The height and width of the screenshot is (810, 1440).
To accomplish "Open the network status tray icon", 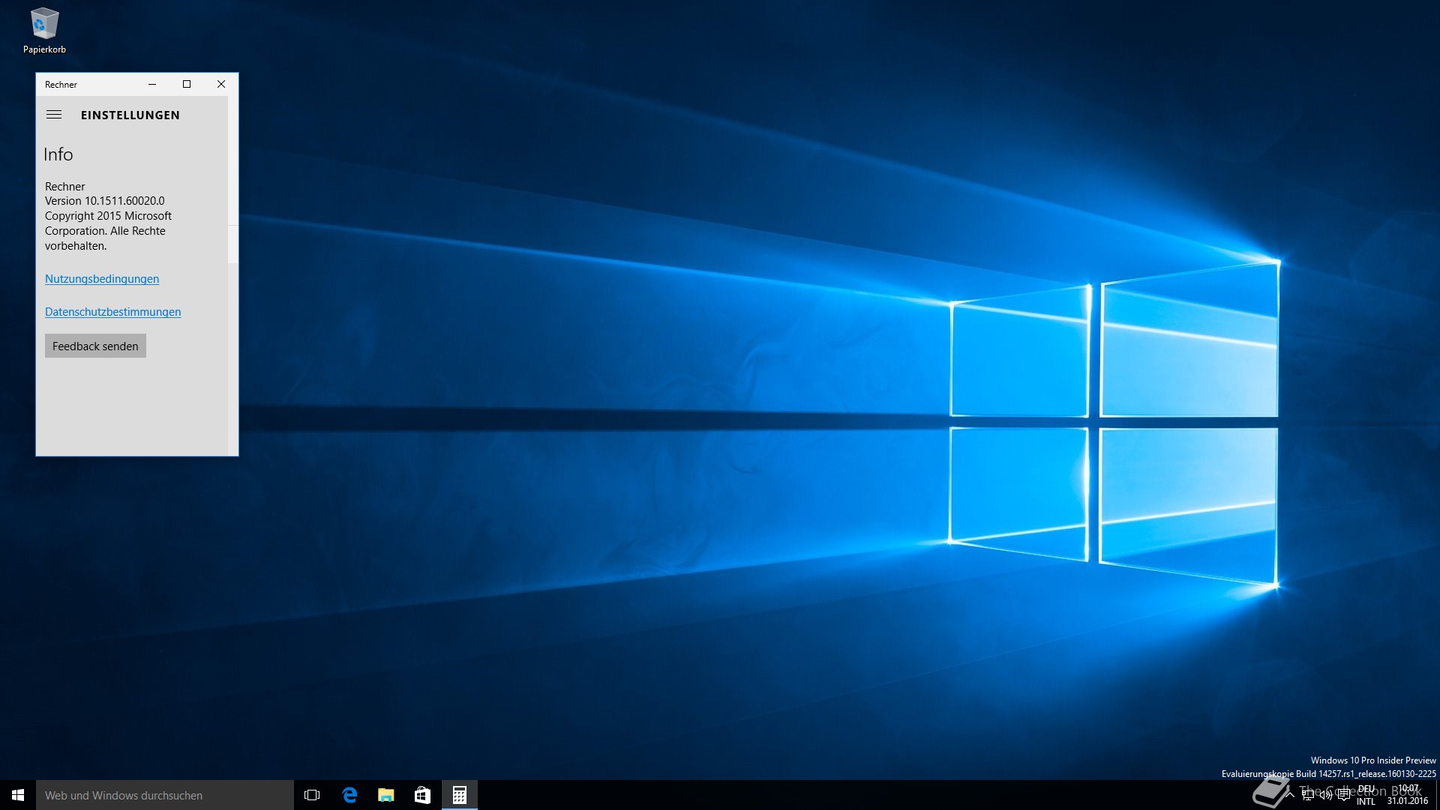I will (x=1308, y=795).
